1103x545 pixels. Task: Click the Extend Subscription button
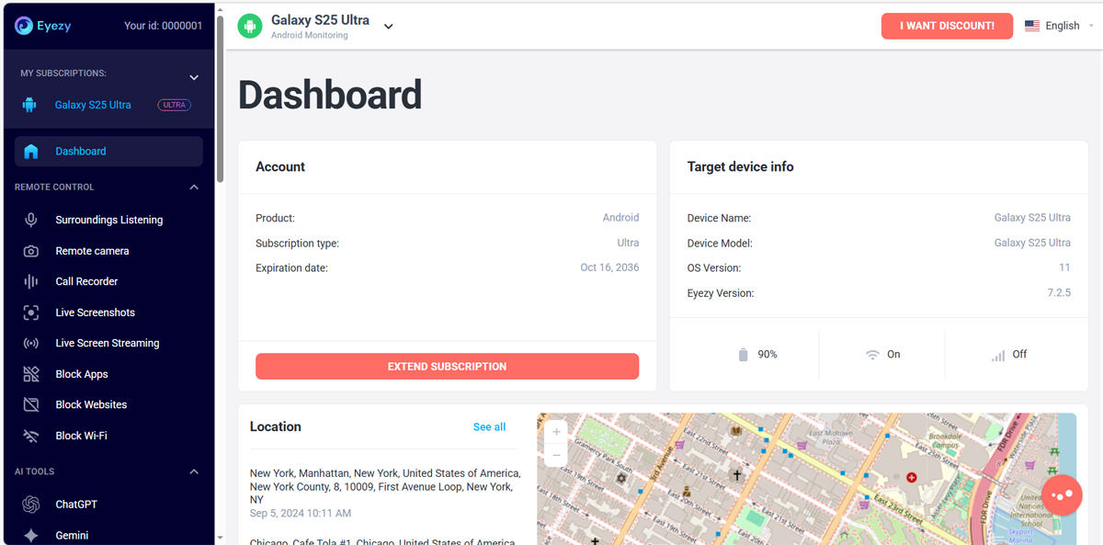(447, 366)
